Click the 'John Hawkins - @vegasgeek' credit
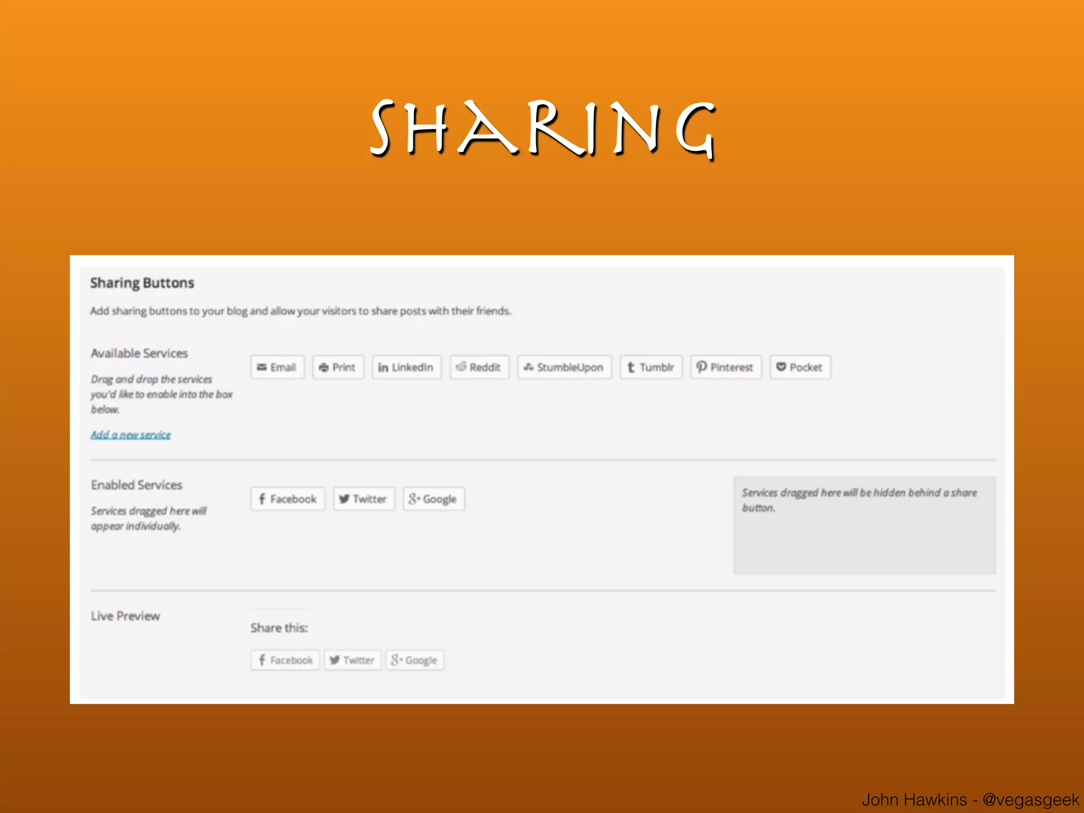 tap(971, 799)
